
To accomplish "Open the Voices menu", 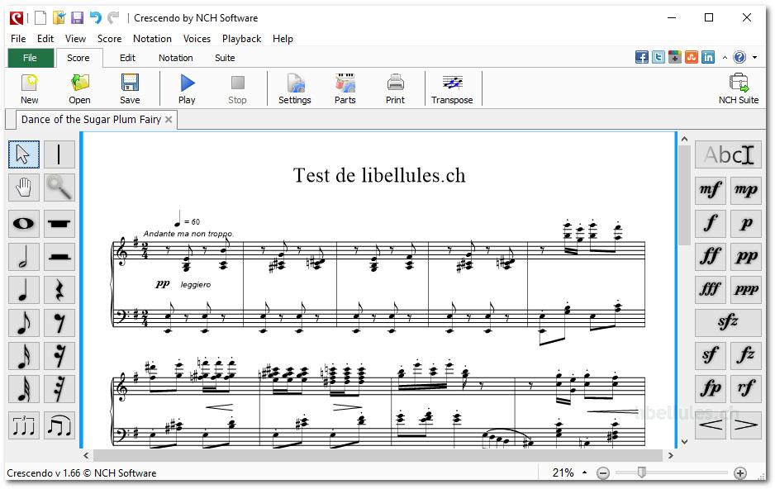I will point(197,39).
